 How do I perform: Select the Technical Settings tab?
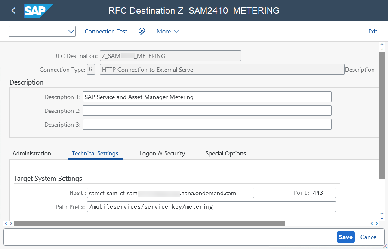point(95,153)
